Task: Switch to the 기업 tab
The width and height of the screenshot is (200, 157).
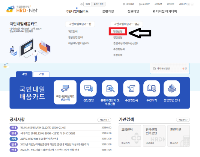Action: coord(41,74)
